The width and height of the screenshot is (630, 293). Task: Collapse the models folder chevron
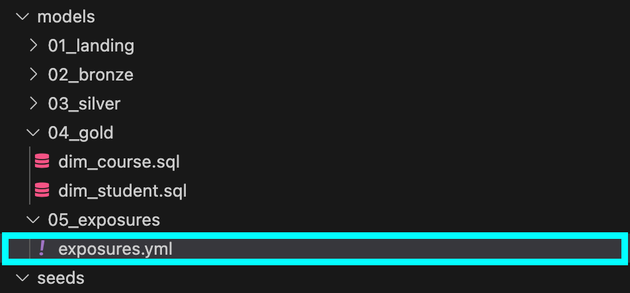pos(22,17)
